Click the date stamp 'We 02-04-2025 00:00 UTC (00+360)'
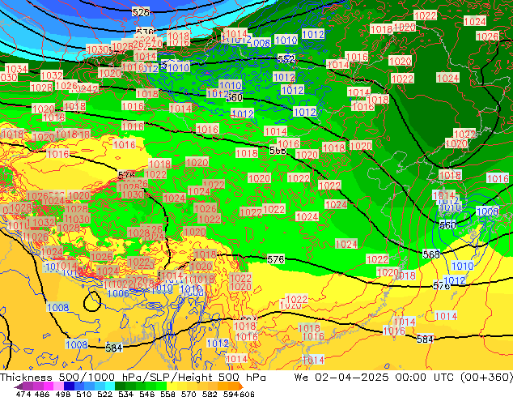Screen dimensions: 513x397 pyautogui.click(x=404, y=378)
